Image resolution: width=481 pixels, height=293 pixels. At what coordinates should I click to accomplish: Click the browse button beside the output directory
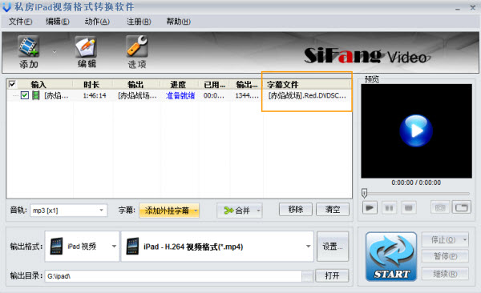click(x=308, y=276)
